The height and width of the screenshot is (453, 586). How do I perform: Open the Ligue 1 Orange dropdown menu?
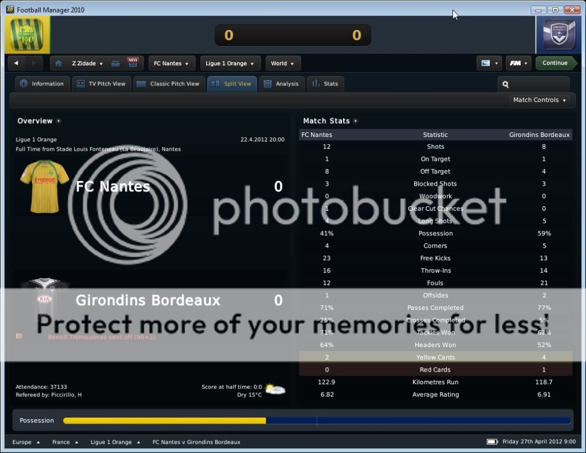click(230, 64)
